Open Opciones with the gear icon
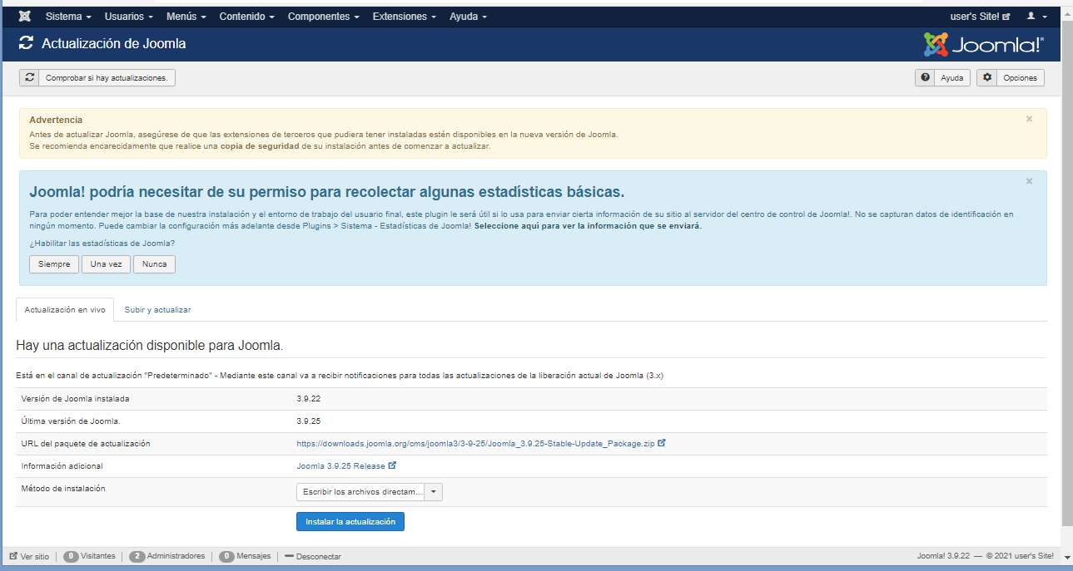The image size is (1073, 571). coord(1010,77)
